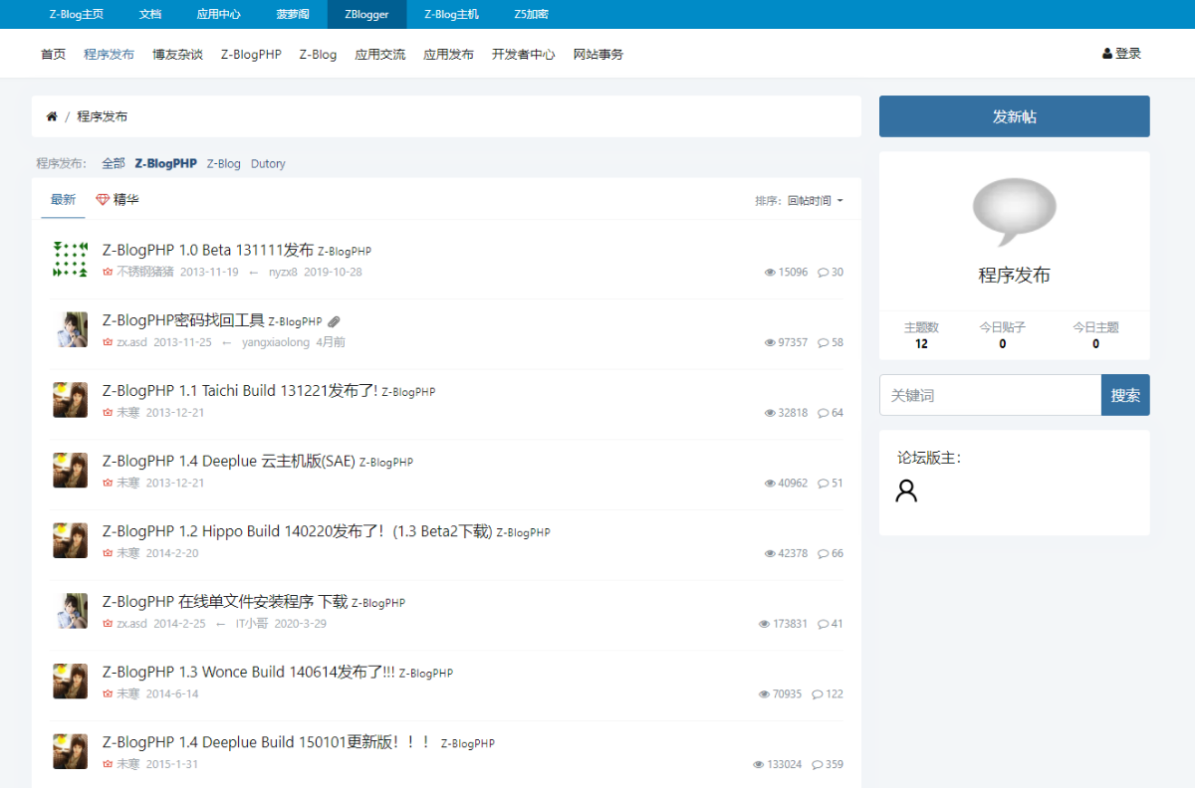The width and height of the screenshot is (1195, 788).
Task: Open 开发者中心 in the main navigation
Action: pyautogui.click(x=524, y=54)
